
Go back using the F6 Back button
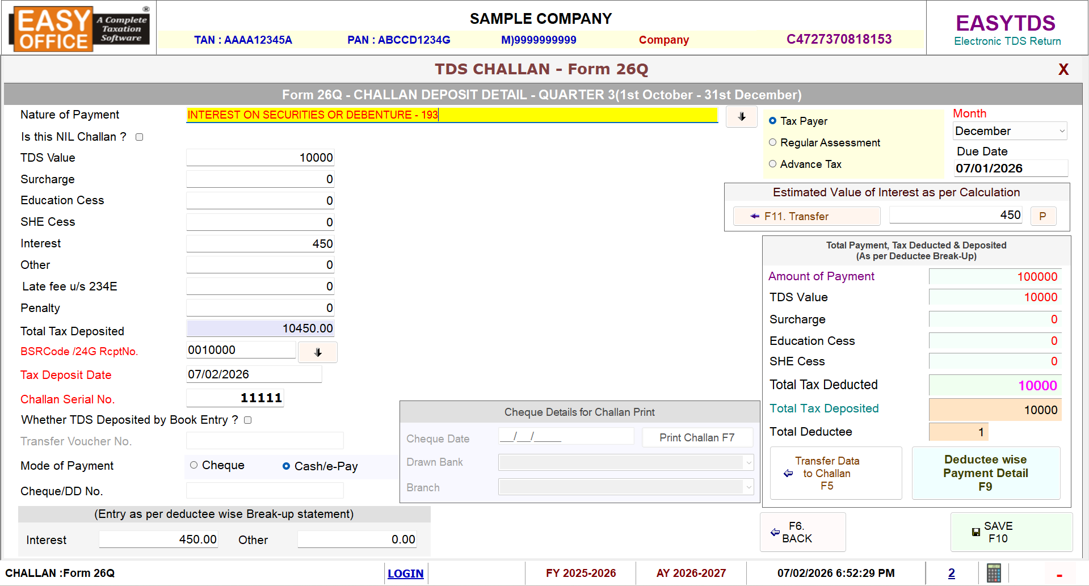802,532
